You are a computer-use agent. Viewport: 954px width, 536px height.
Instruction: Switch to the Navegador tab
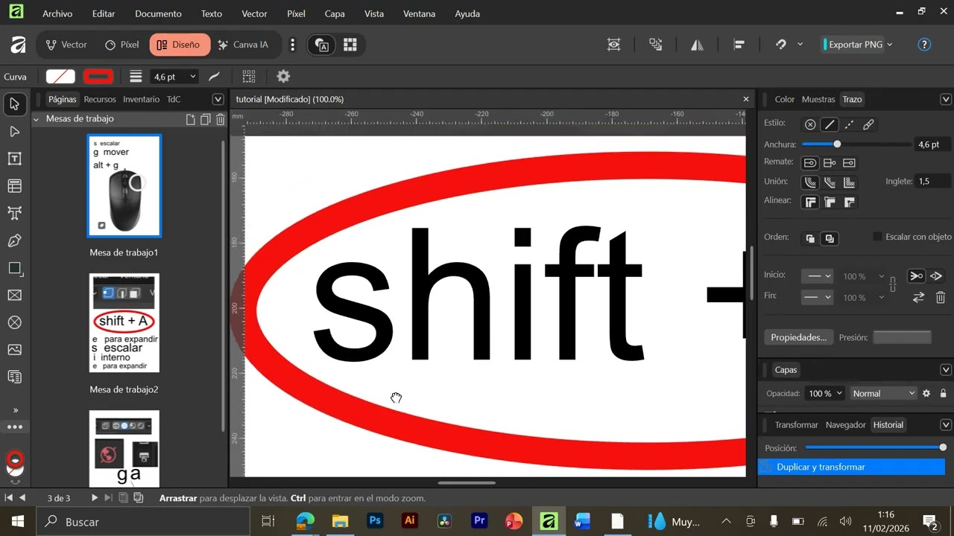tap(845, 425)
